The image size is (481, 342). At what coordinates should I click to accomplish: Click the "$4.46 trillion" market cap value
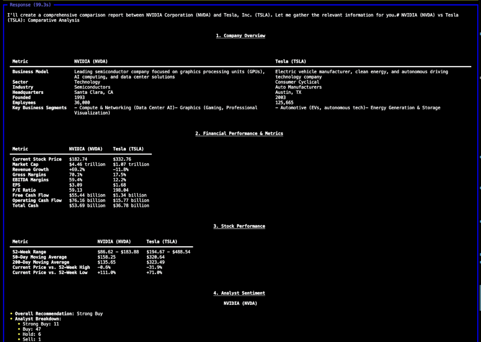[87, 165]
